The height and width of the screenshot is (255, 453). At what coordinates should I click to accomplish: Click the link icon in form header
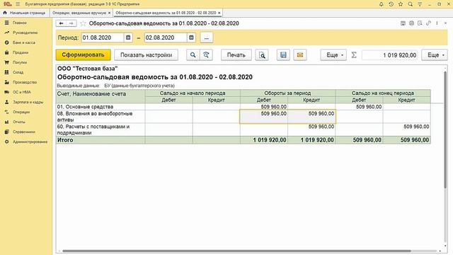[x=428, y=23]
